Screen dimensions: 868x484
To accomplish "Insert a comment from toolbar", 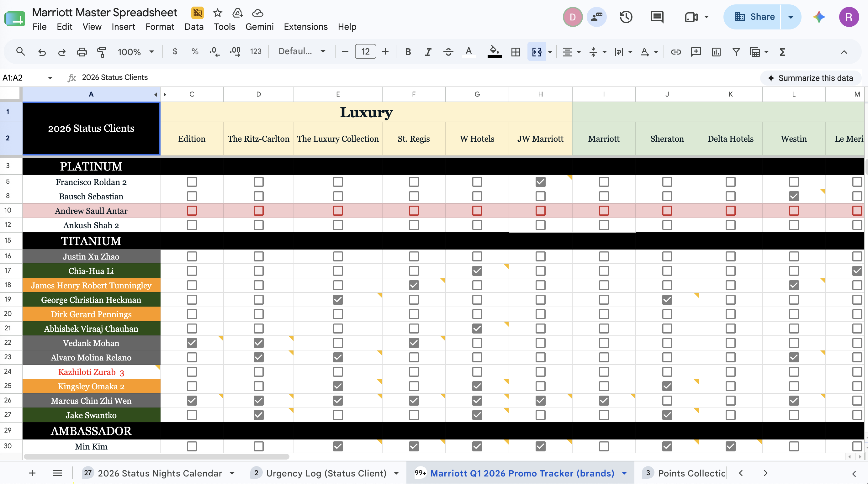I will pos(696,52).
